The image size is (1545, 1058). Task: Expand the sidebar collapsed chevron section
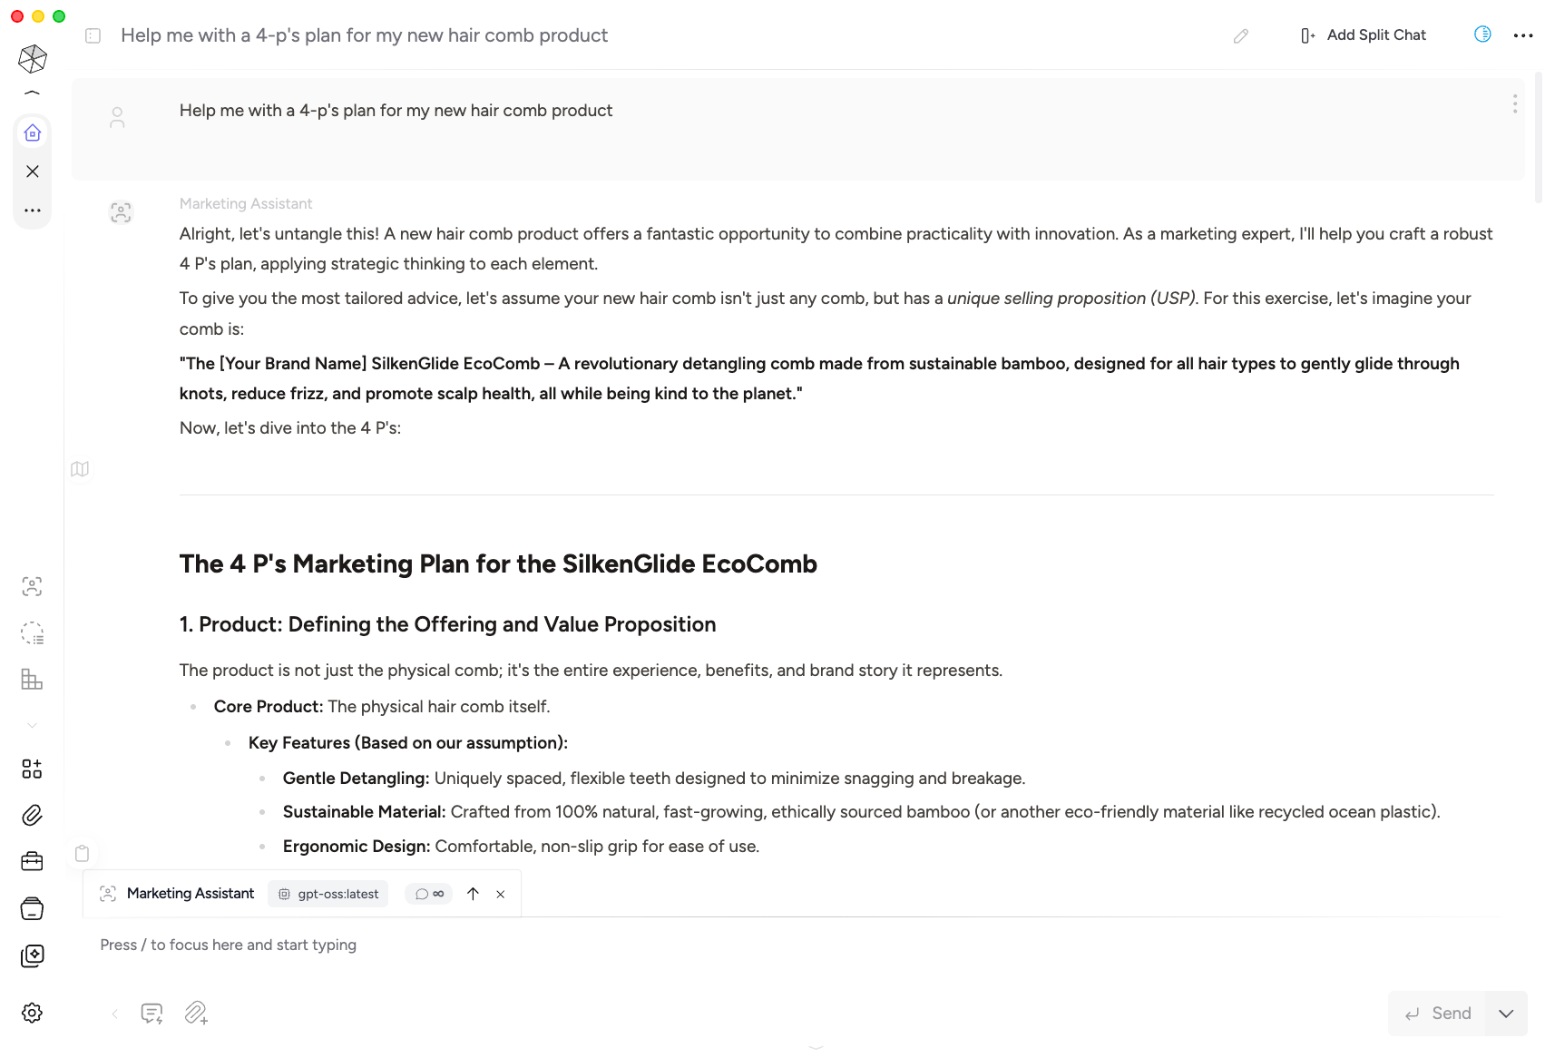tap(32, 725)
